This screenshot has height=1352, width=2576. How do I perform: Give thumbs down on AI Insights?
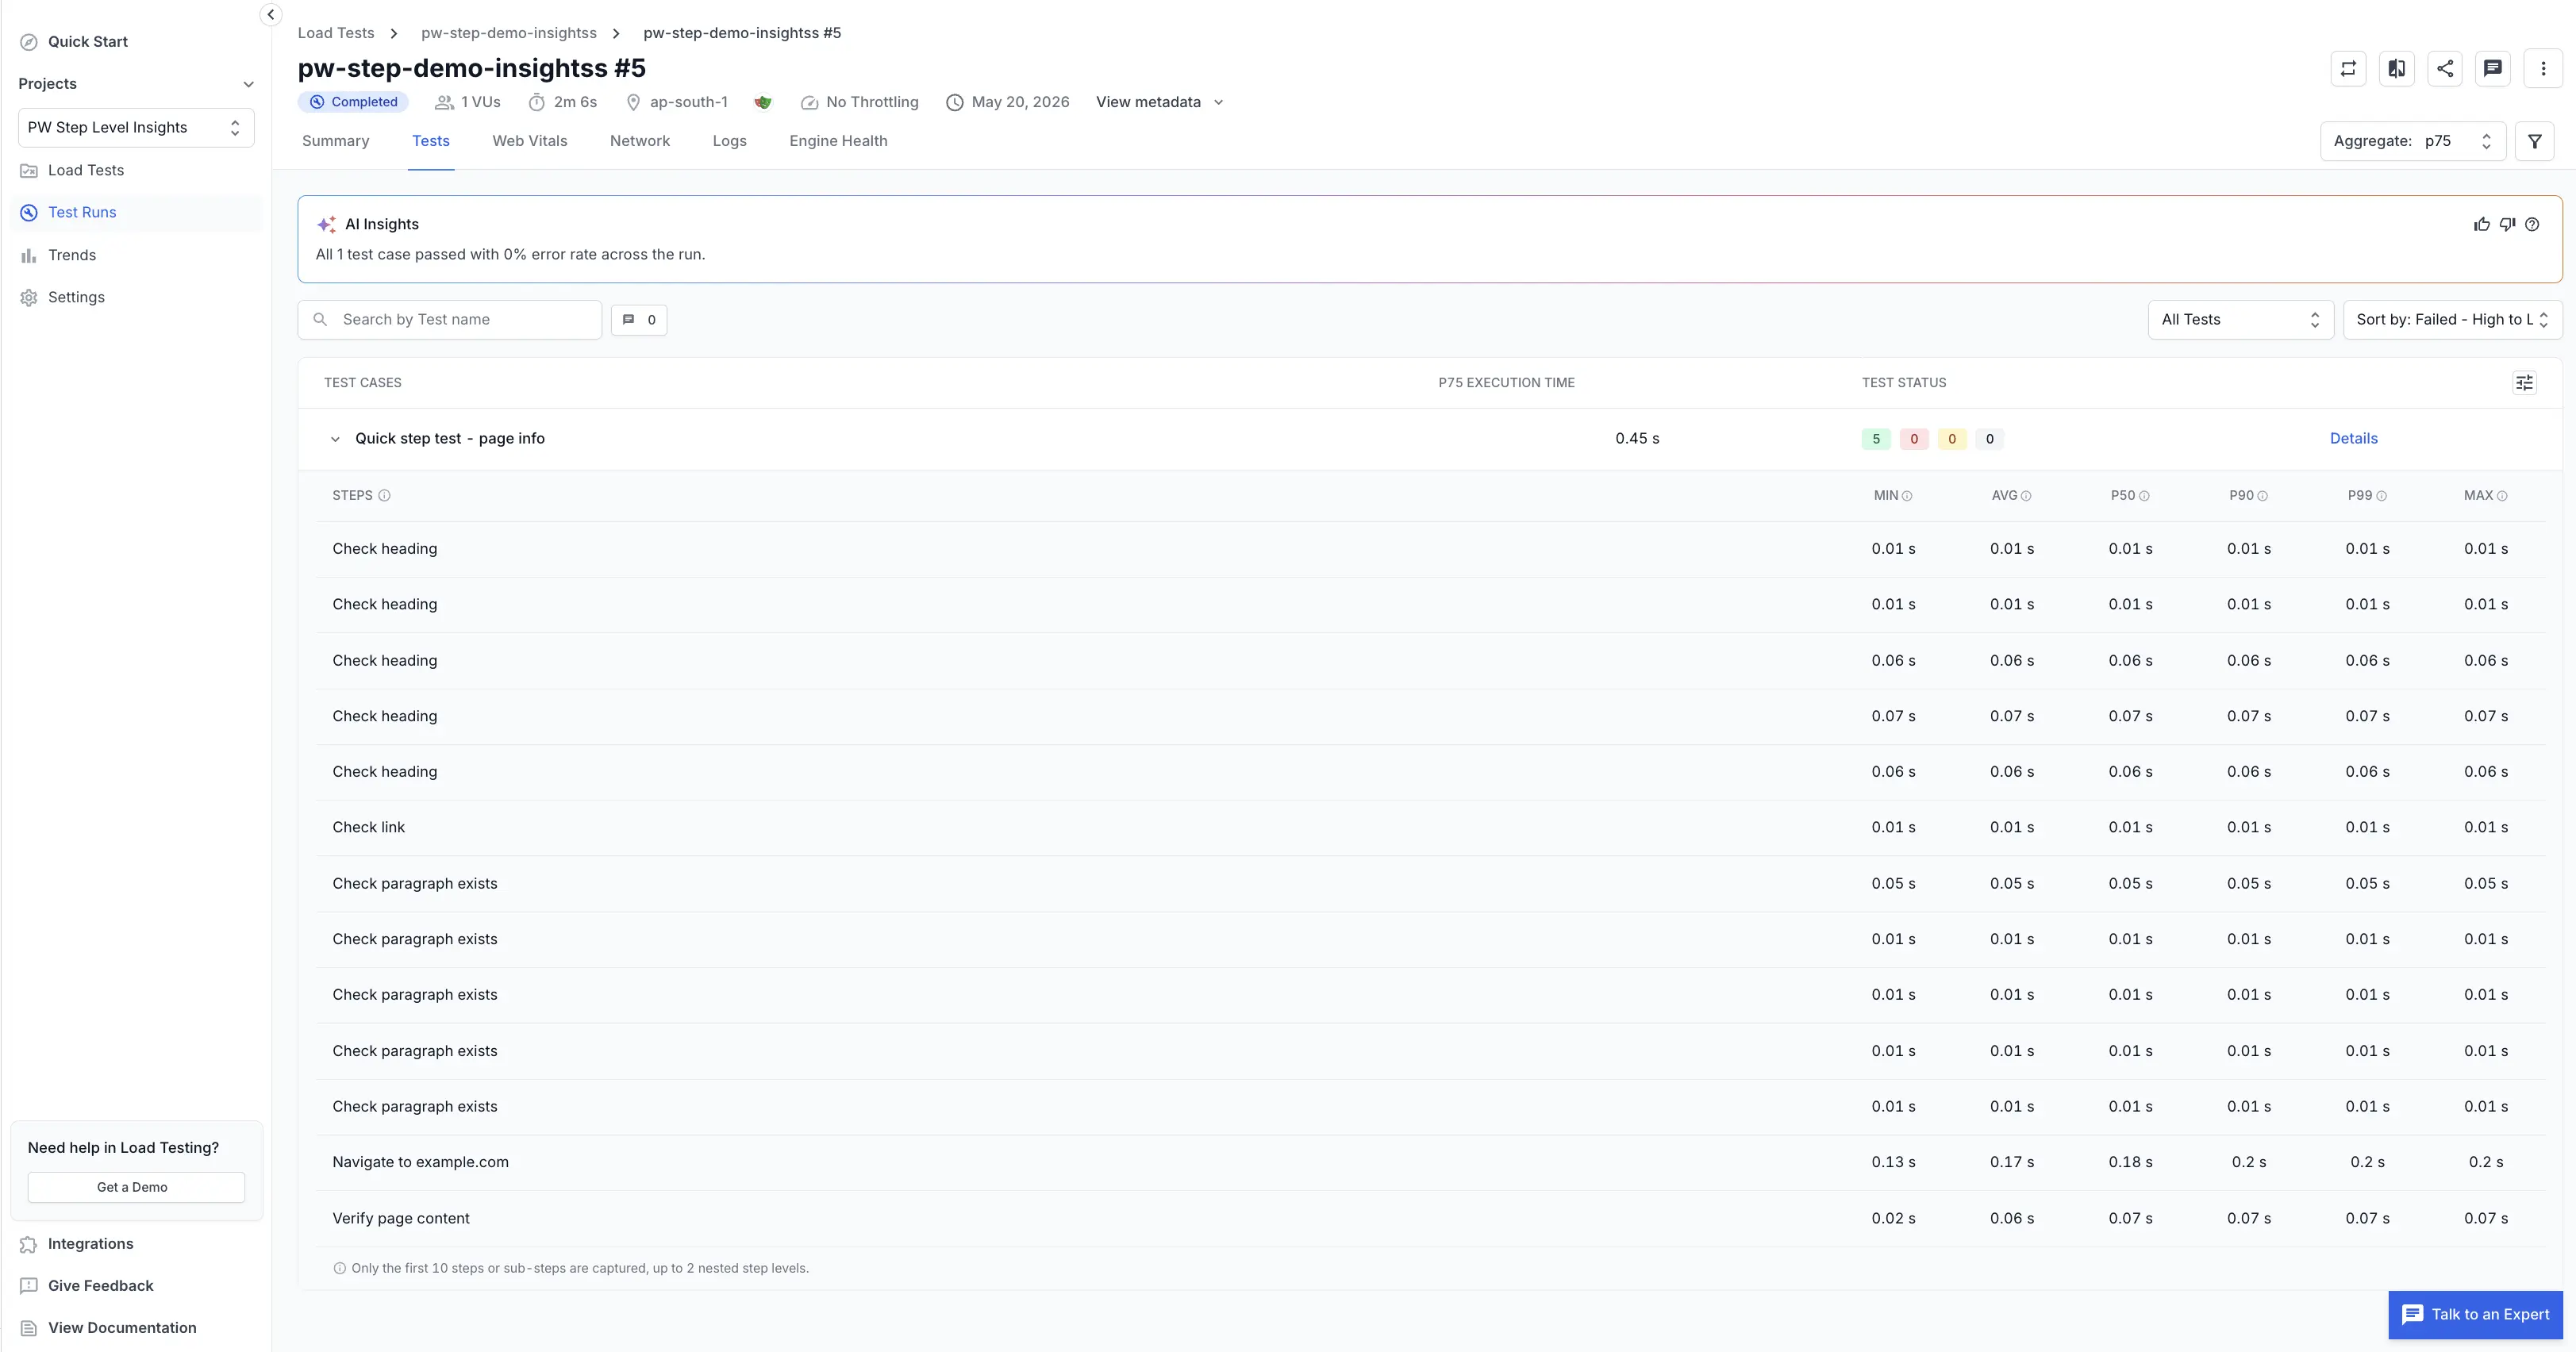click(2507, 224)
